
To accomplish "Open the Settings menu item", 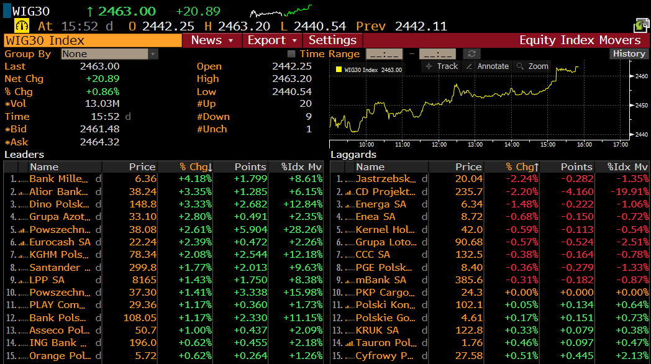I will [332, 40].
